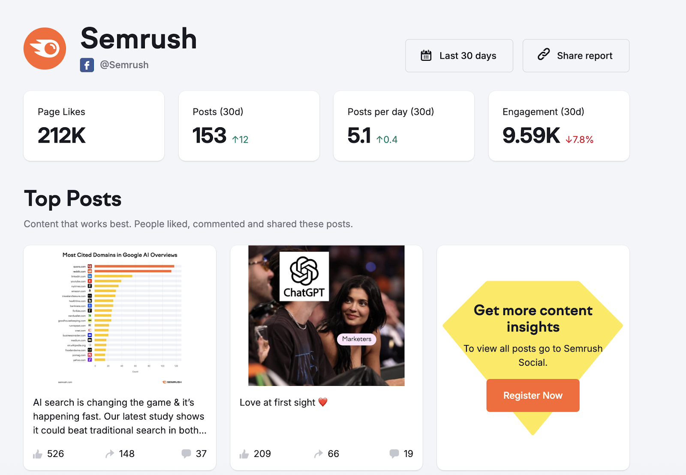The height and width of the screenshot is (475, 686).
Task: Open the AI Overviews chart thumbnail
Action: 120,316
